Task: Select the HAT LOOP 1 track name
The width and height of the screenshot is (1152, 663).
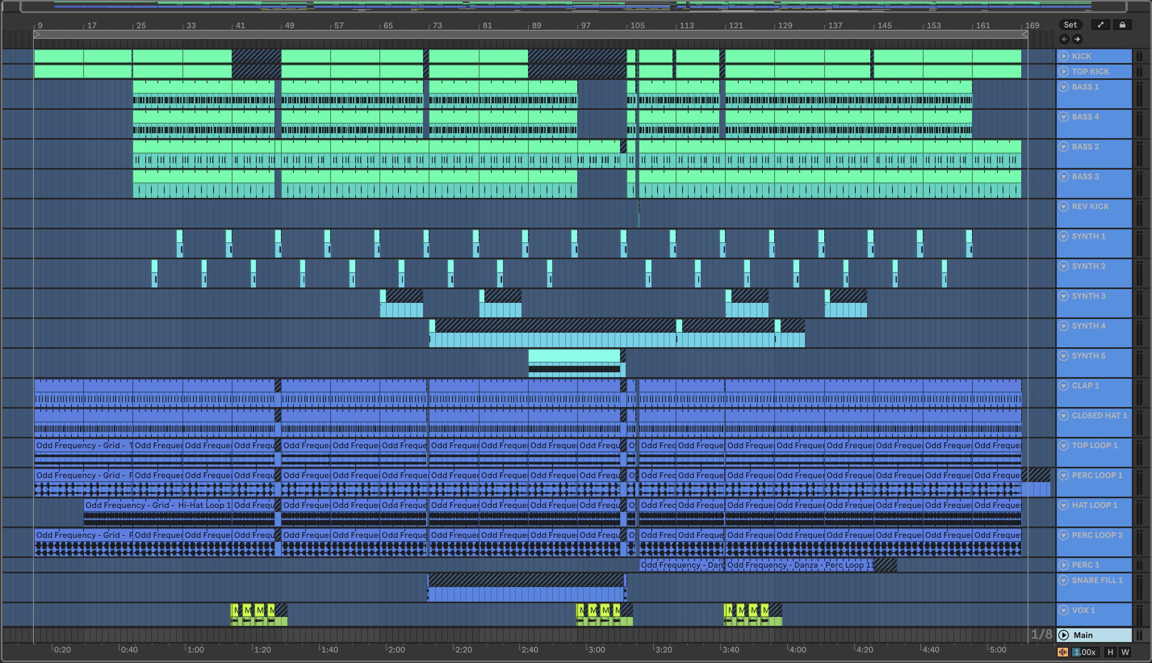Action: coord(1094,505)
